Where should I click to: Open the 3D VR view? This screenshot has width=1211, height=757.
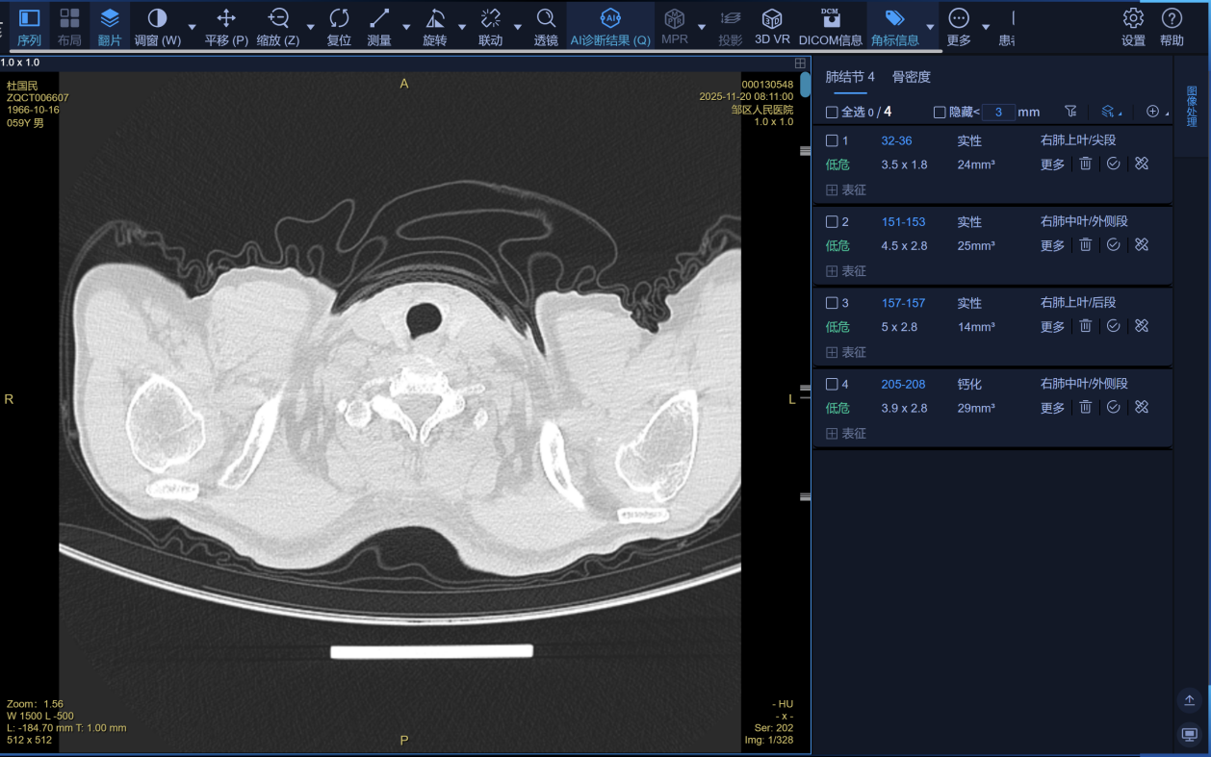[x=771, y=18]
